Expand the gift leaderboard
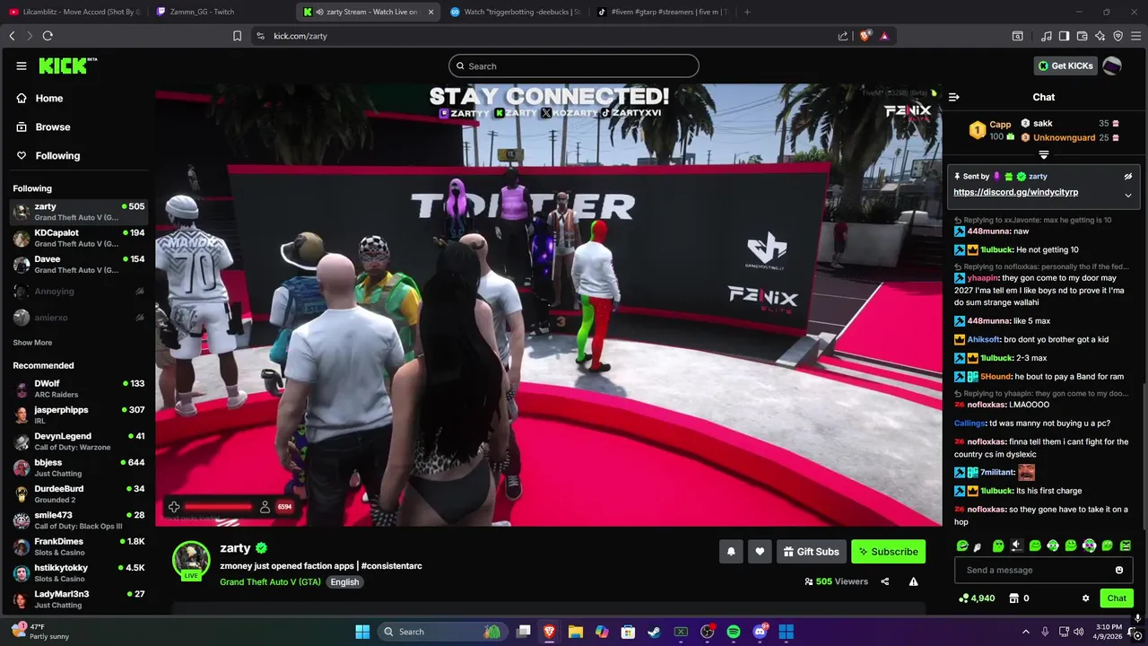Image resolution: width=1148 pixels, height=646 pixels. point(1044,155)
